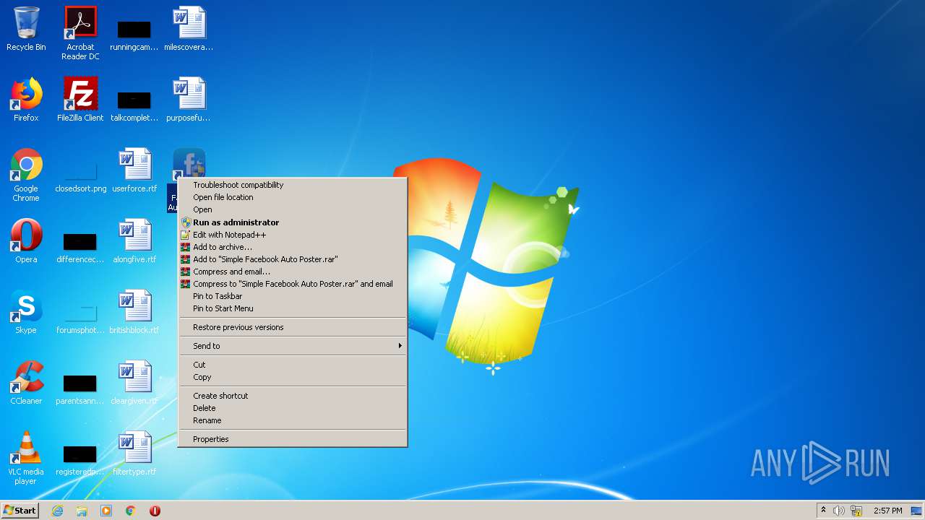Choose Create shortcut

(293, 396)
